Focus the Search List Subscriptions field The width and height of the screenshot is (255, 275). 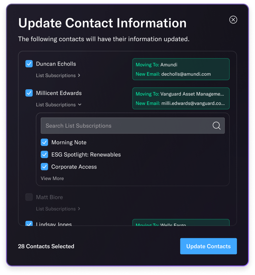pyautogui.click(x=126, y=126)
